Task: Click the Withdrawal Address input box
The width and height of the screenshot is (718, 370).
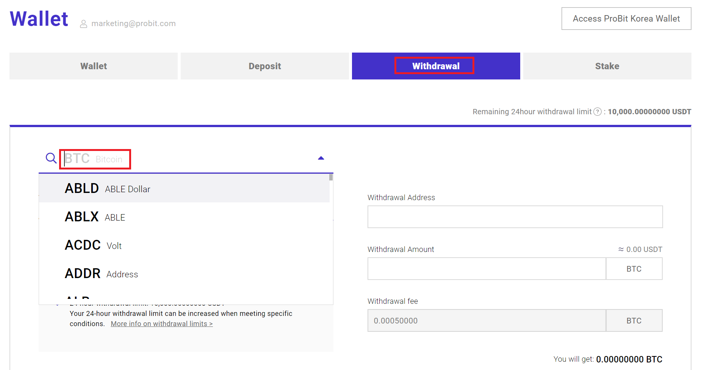Action: coord(515,217)
